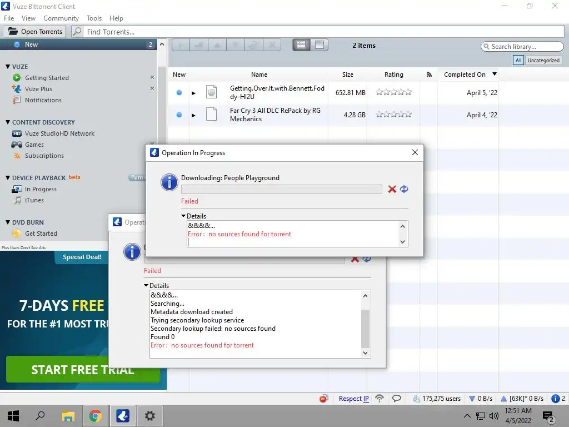Screen dimensions: 569x427
Task: Click the magnifier beside Find Torrents
Action: click(77, 32)
